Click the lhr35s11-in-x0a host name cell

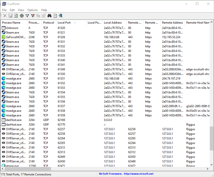pos(198,115)
